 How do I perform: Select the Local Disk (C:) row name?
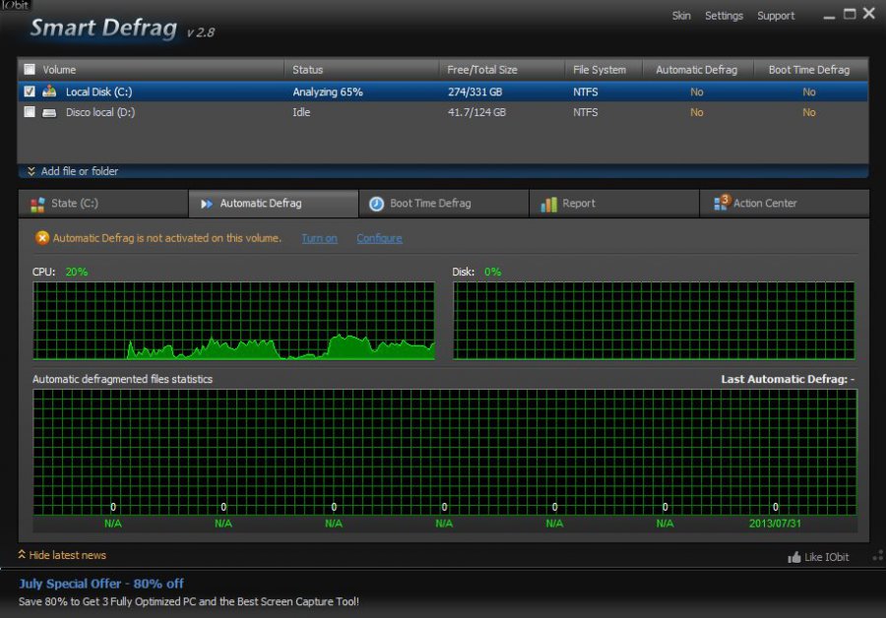tap(98, 92)
